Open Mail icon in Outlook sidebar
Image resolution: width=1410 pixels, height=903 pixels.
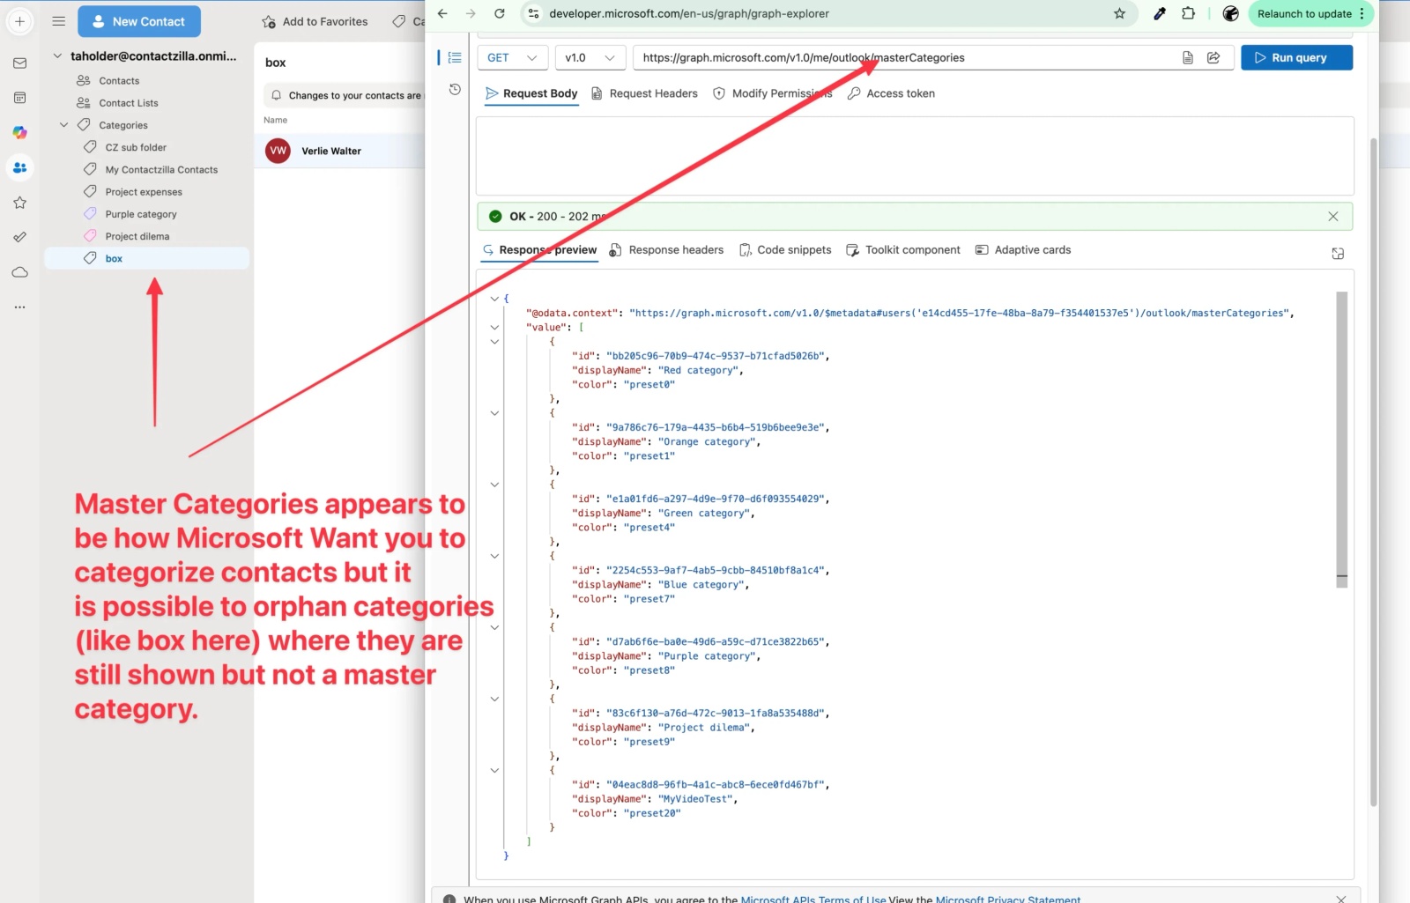click(x=19, y=63)
